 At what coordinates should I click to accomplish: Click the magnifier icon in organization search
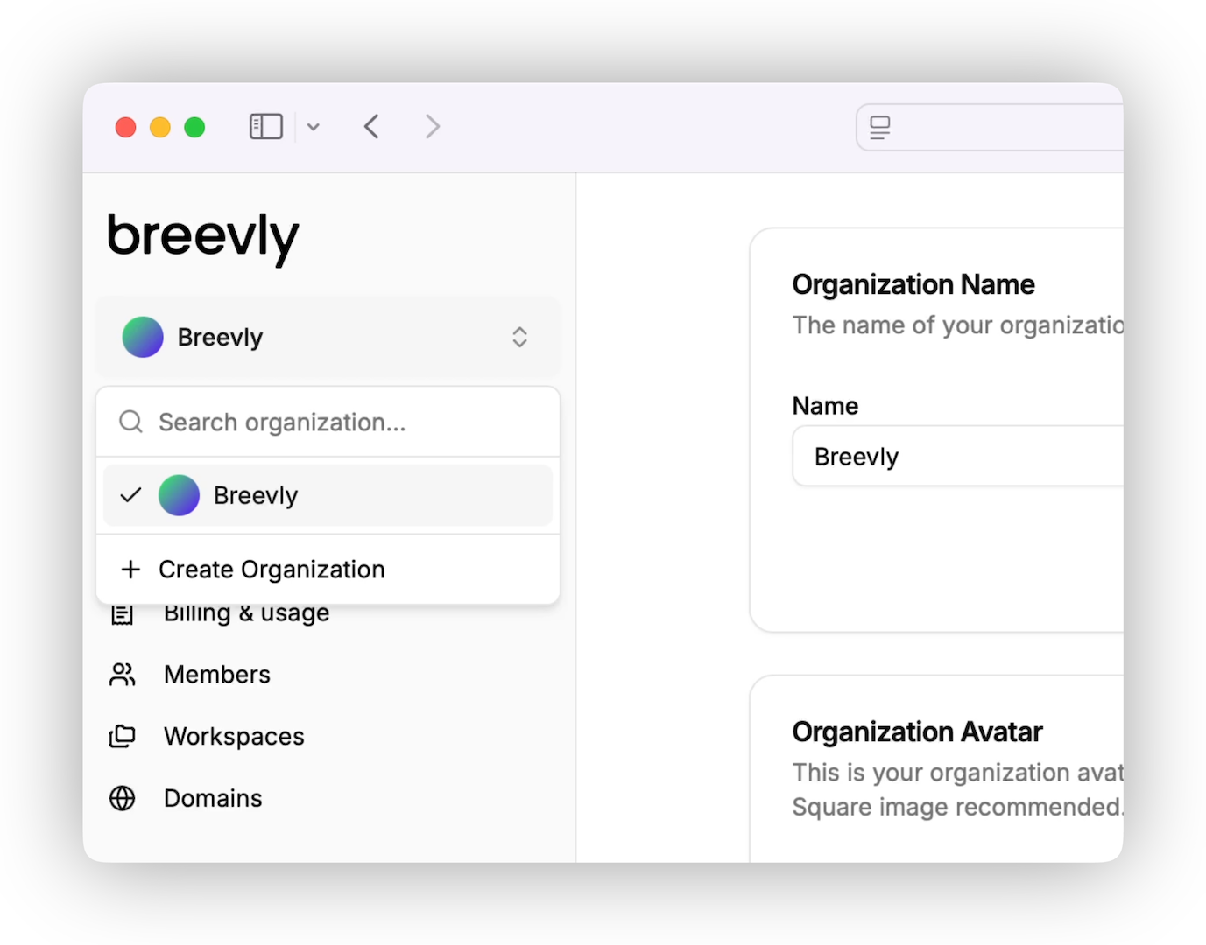(130, 423)
